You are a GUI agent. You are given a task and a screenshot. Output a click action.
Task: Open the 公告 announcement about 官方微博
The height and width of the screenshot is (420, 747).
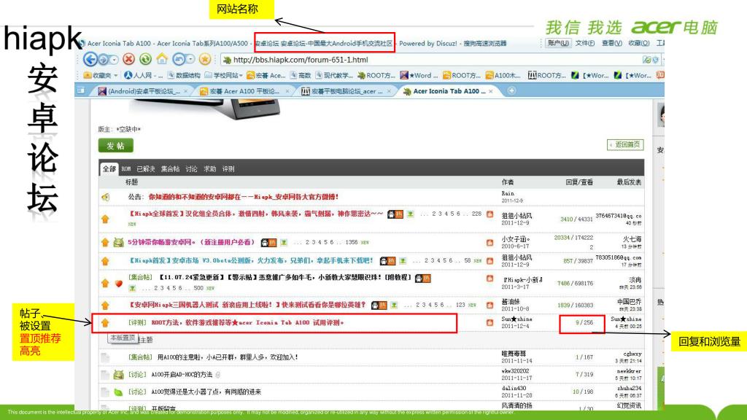click(244, 197)
